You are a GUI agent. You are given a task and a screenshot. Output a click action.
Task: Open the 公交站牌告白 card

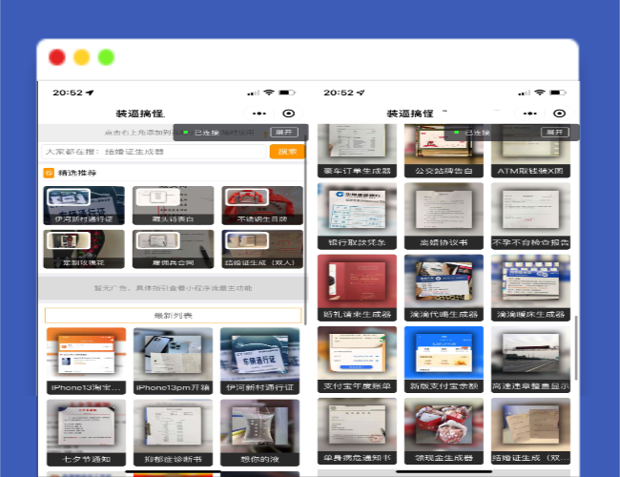coord(444,151)
